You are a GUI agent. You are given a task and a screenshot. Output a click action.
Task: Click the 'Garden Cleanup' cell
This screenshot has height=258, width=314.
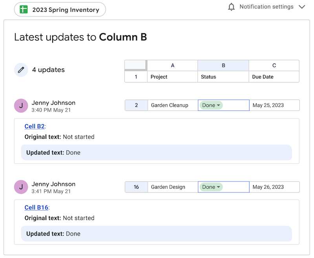(x=173, y=105)
